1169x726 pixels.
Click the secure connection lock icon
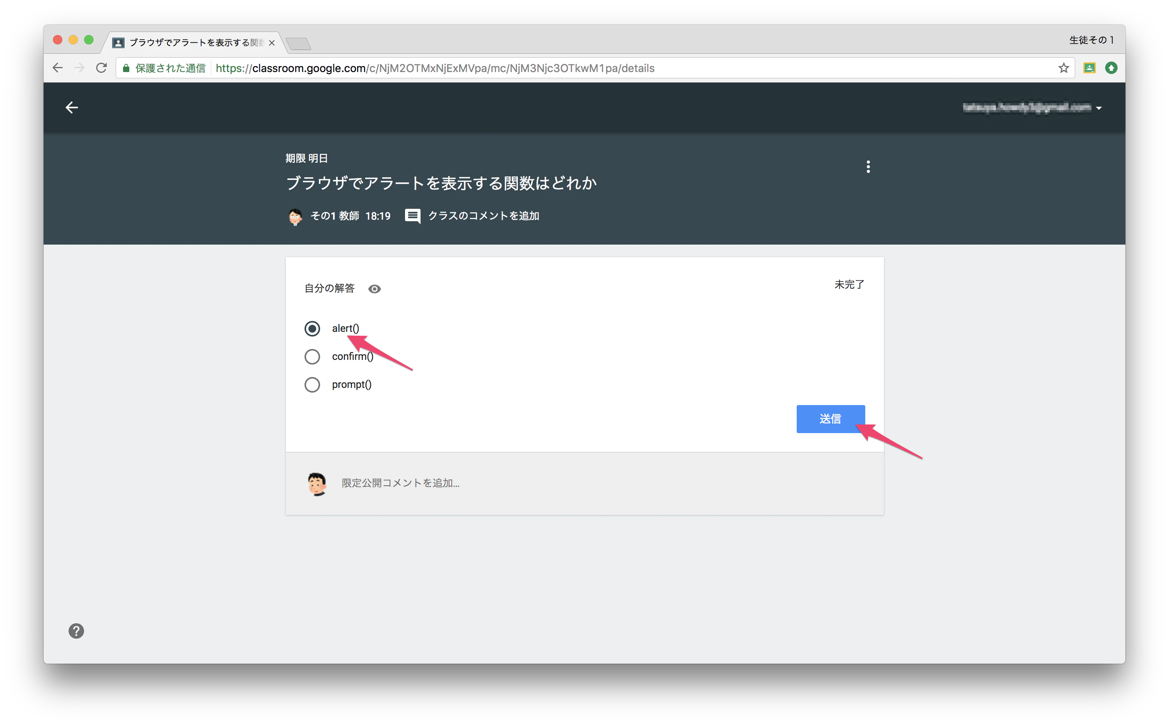pos(126,68)
